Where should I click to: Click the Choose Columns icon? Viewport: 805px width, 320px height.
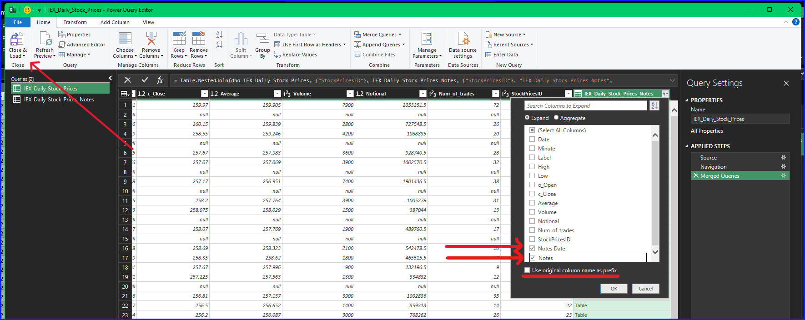pos(125,39)
